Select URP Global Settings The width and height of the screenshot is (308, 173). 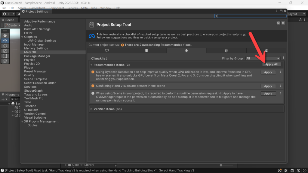(x=42, y=41)
